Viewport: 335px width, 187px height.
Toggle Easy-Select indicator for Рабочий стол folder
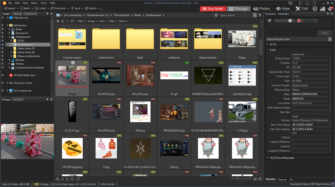(3, 18)
